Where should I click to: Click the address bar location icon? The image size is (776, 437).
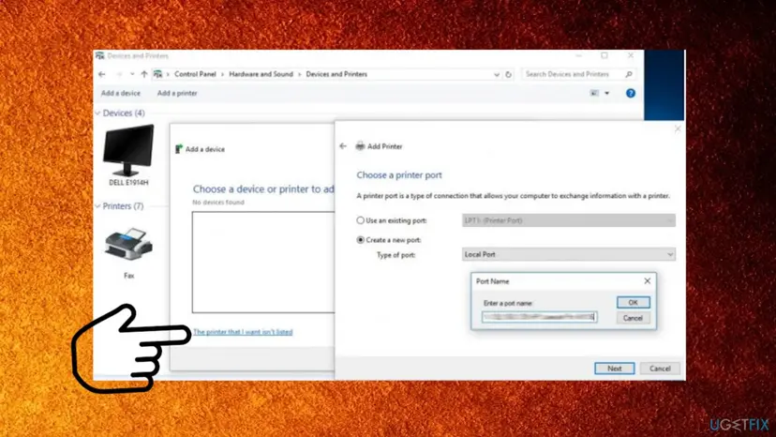tap(157, 74)
